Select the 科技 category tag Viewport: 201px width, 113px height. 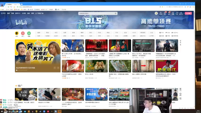[99, 33]
